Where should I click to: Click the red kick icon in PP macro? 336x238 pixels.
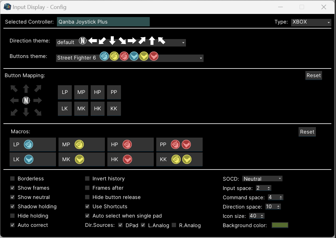tap(186, 144)
